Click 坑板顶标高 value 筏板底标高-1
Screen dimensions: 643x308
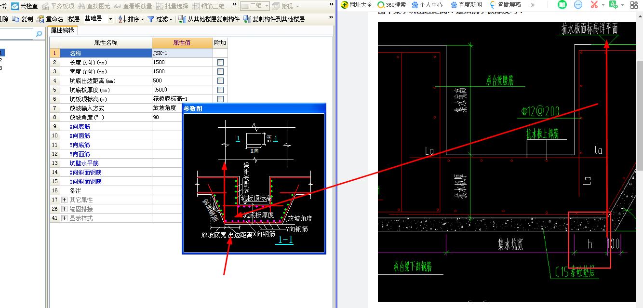182,99
